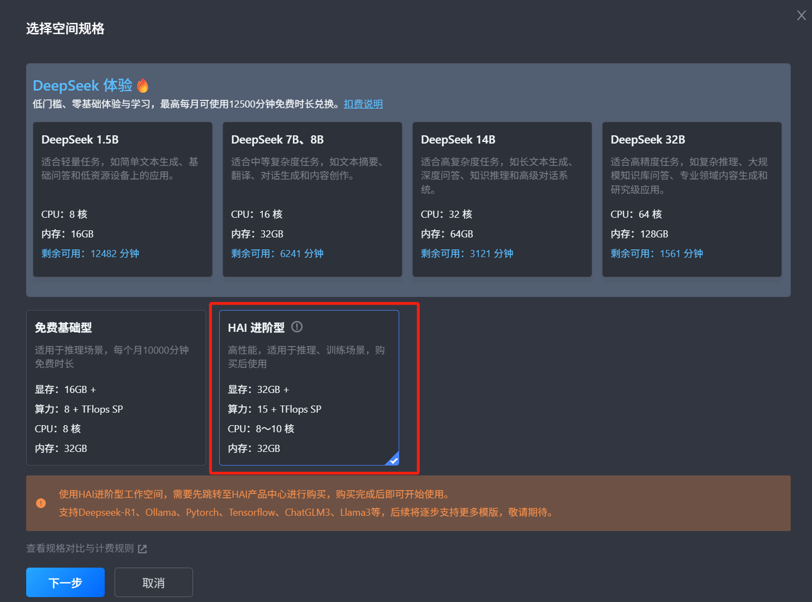
Task: Click CPU：8～10 核 text
Action: pyautogui.click(x=261, y=428)
